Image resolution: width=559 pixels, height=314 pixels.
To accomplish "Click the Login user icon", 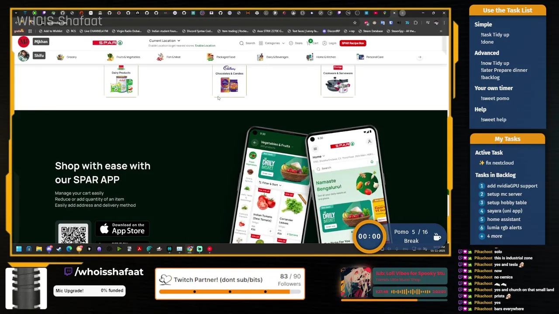I will coord(324,43).
